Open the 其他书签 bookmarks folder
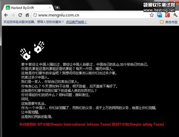179x137 pixels. [169, 22]
